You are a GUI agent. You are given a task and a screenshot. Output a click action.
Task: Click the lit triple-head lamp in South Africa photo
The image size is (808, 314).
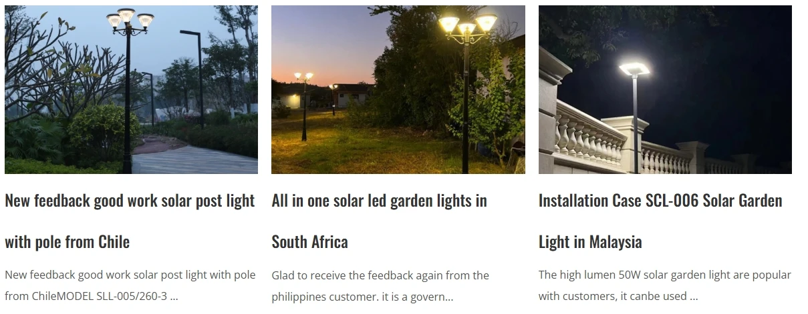click(467, 25)
